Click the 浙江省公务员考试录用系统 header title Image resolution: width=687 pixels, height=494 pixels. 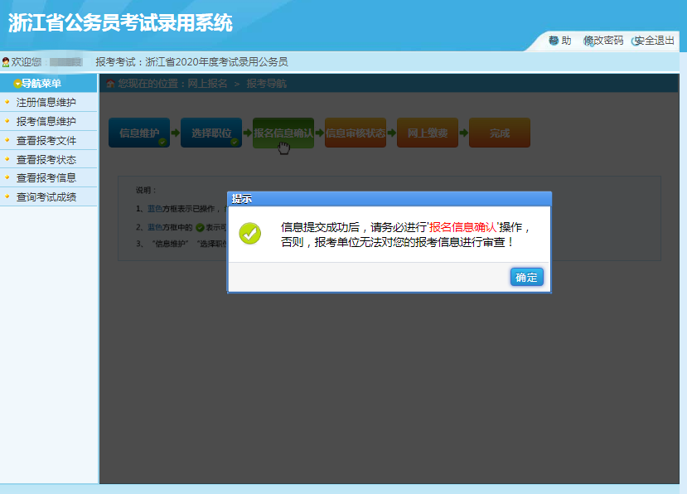(x=120, y=22)
